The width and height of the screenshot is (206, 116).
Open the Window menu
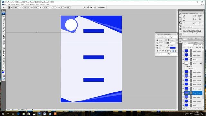coord(43,5)
